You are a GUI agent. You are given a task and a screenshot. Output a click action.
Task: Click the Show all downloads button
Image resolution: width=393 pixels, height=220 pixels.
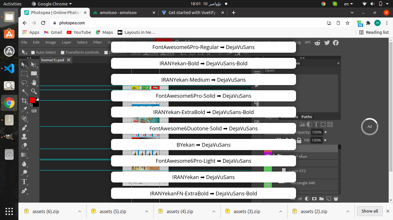pyautogui.click(x=370, y=211)
